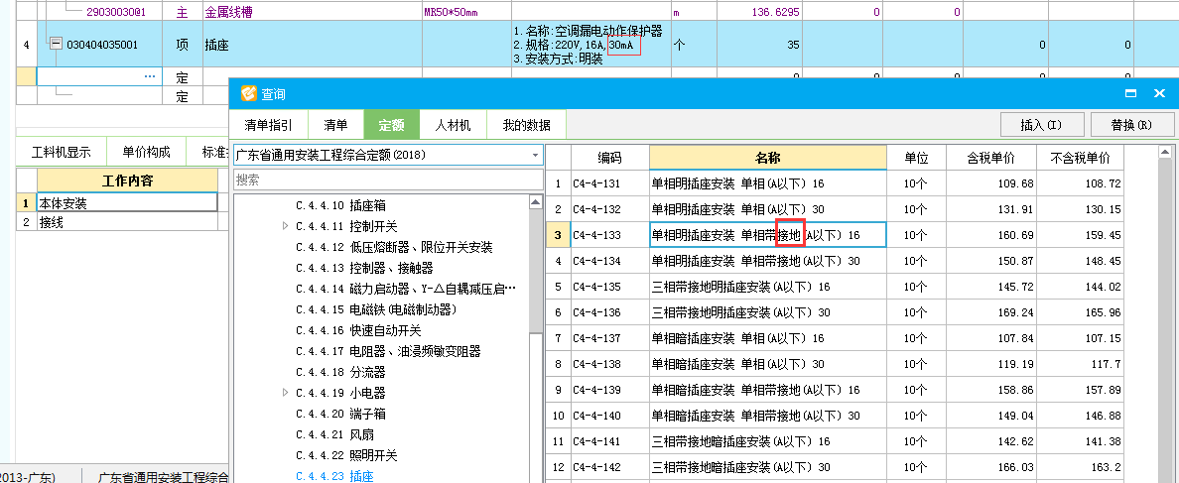The height and width of the screenshot is (483, 1179).
Task: Click price cell 163.2
Action: 1080,467
